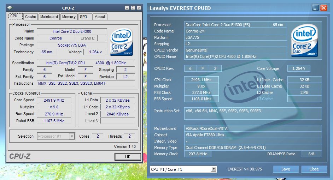Click the Chipset value VIA Apollo PT880 Ultra

(253, 134)
